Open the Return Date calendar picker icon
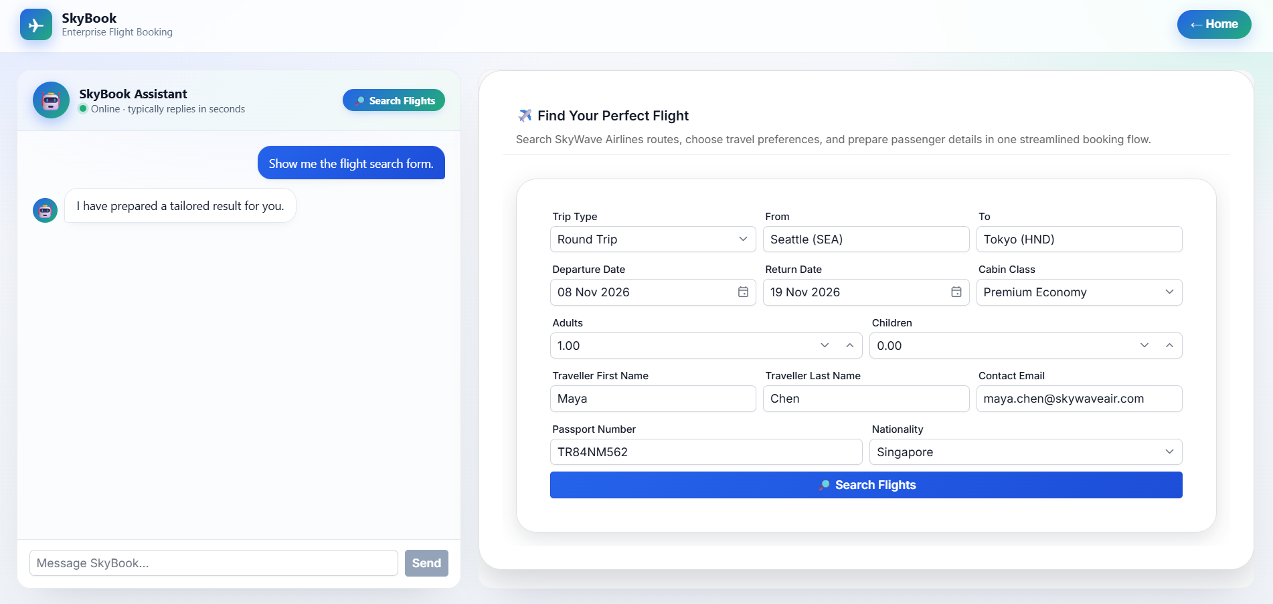The width and height of the screenshot is (1273, 604). [x=956, y=292]
